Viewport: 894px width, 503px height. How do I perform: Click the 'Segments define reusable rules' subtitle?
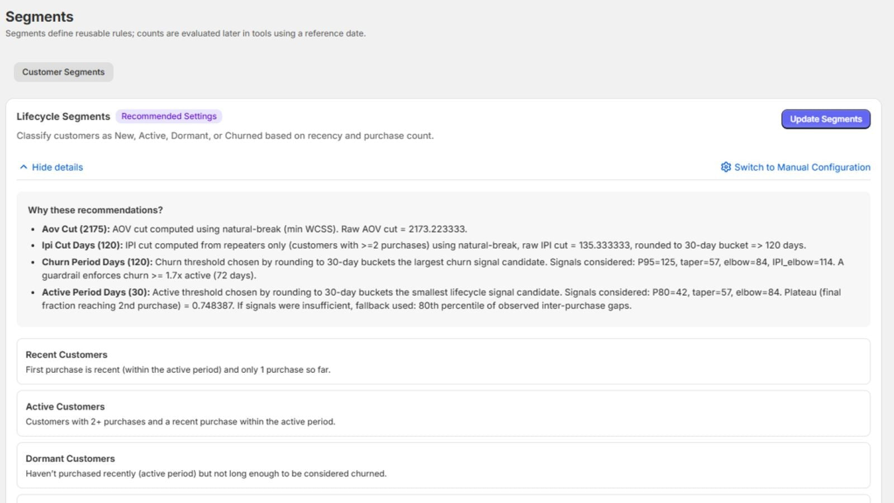point(186,34)
